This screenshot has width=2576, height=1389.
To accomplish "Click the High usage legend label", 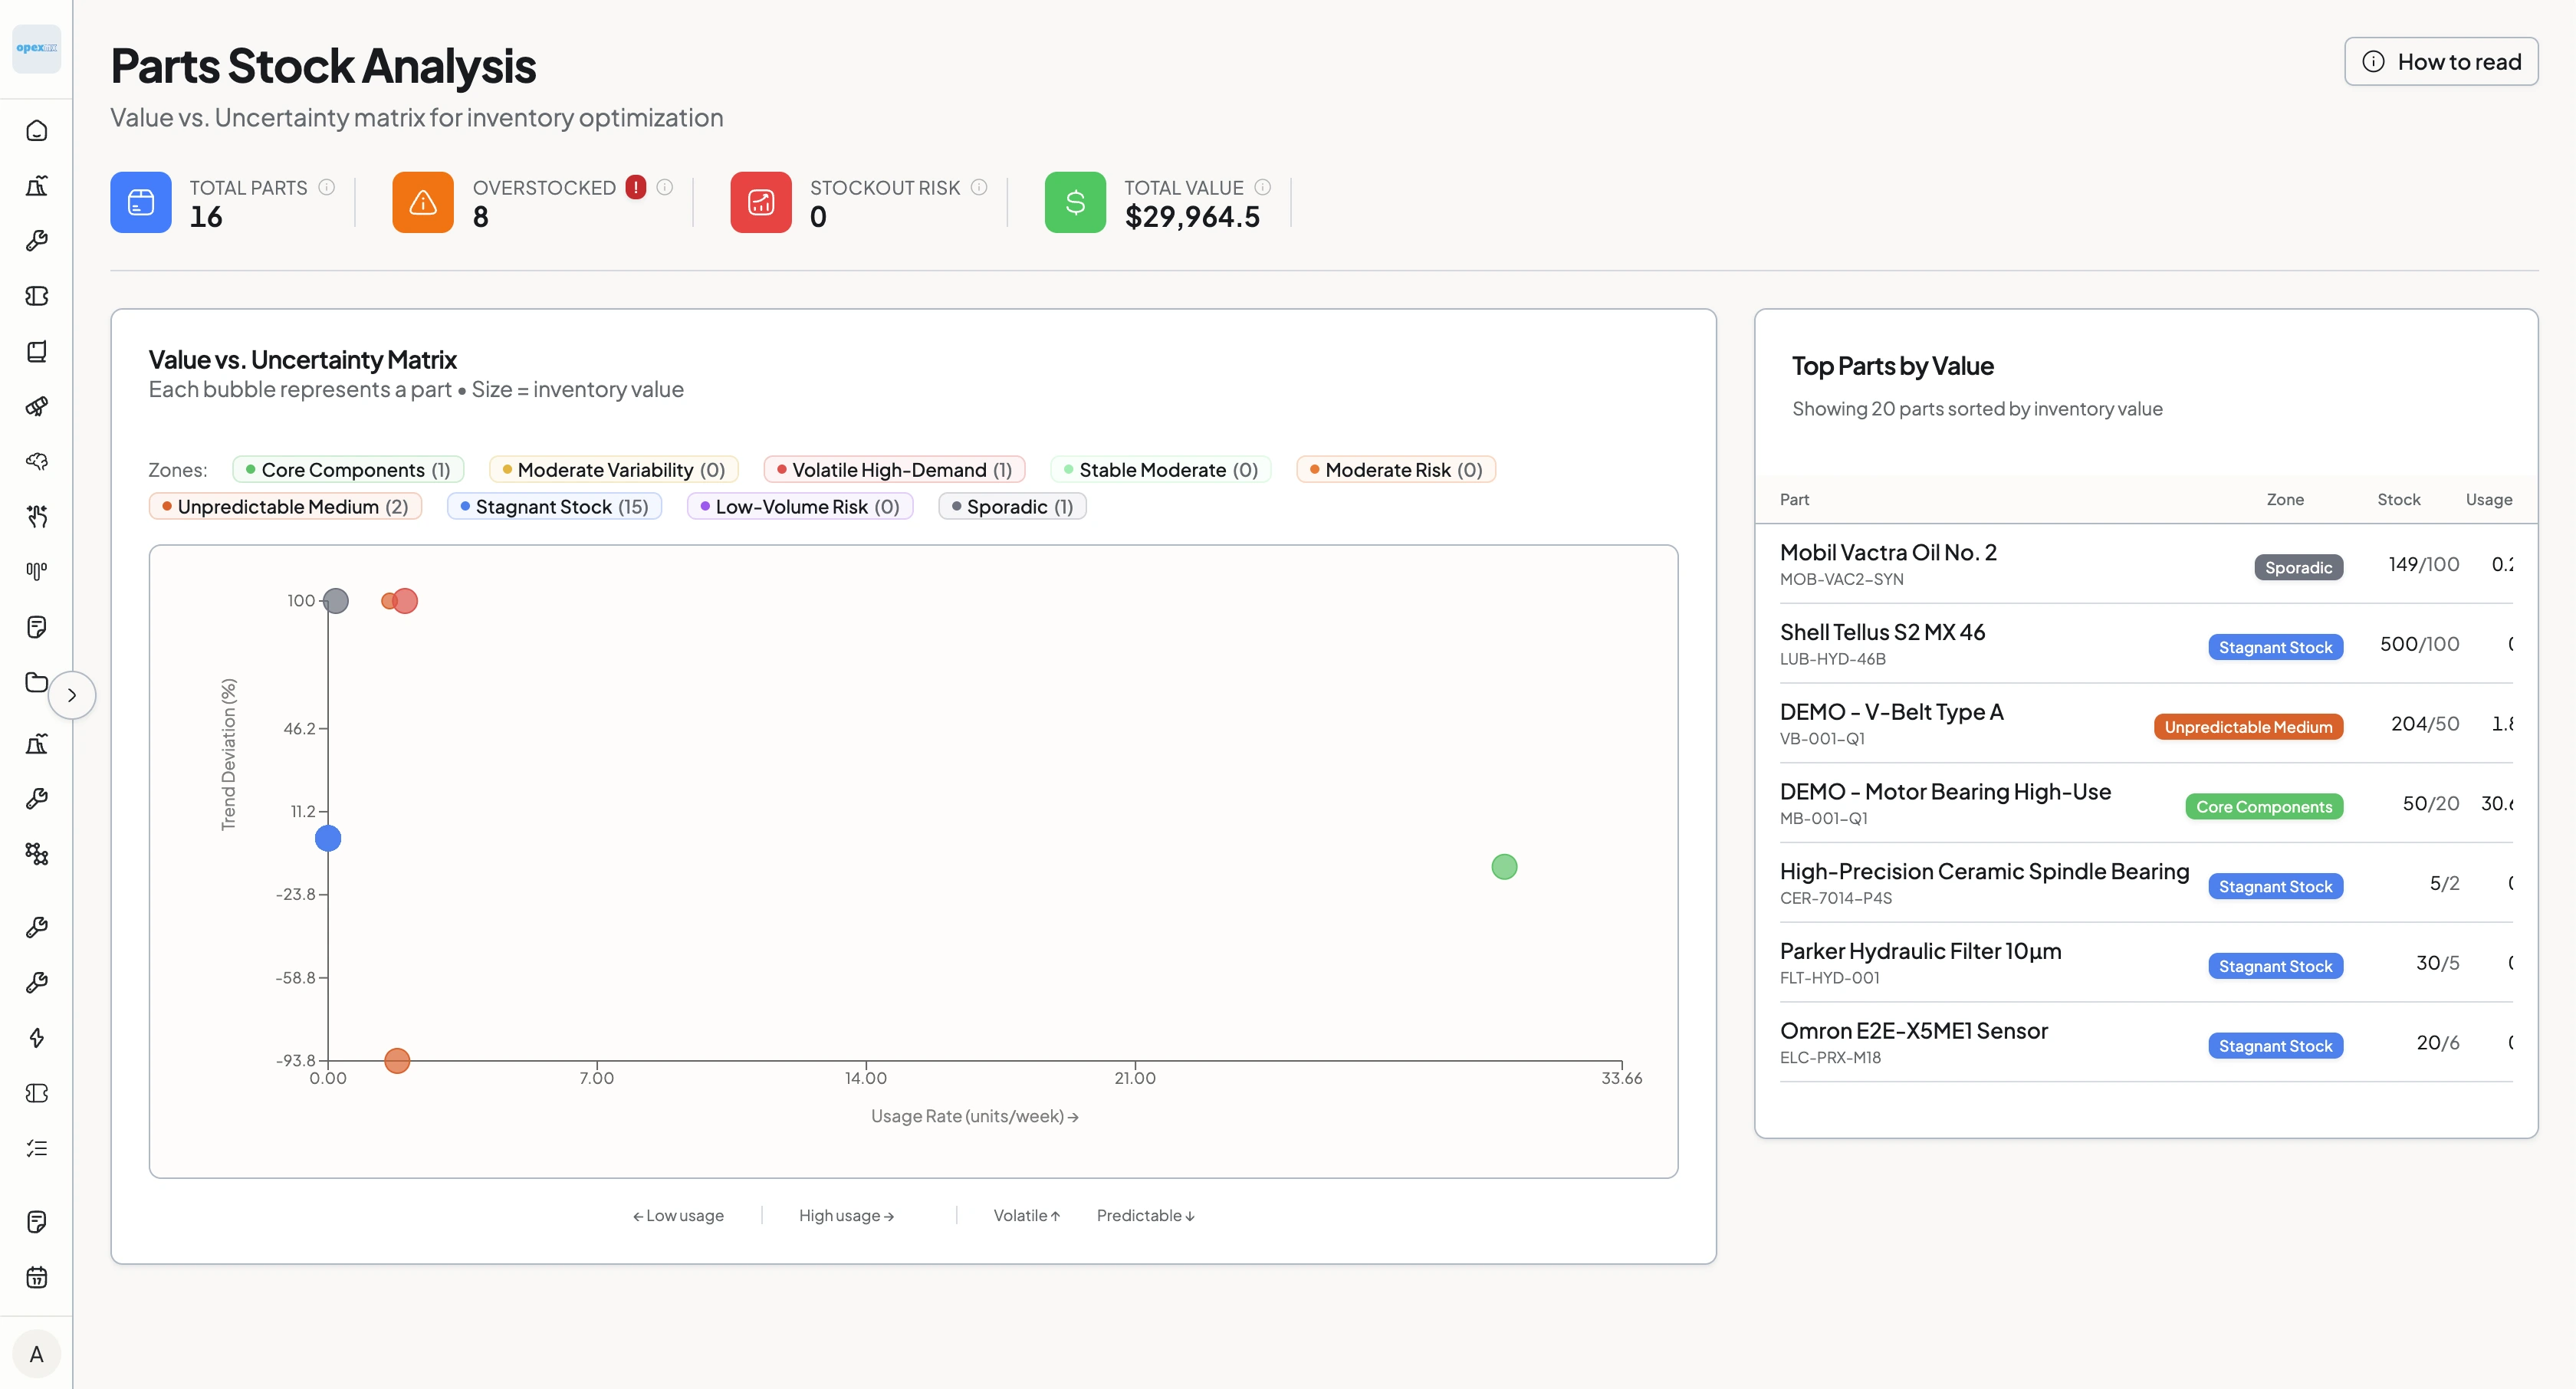I will click(846, 1215).
